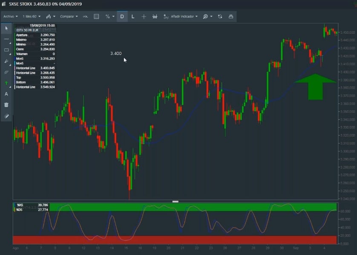This screenshot has height=255, width=357.
Task: Toggle the grid display icon
Action: 96,17
